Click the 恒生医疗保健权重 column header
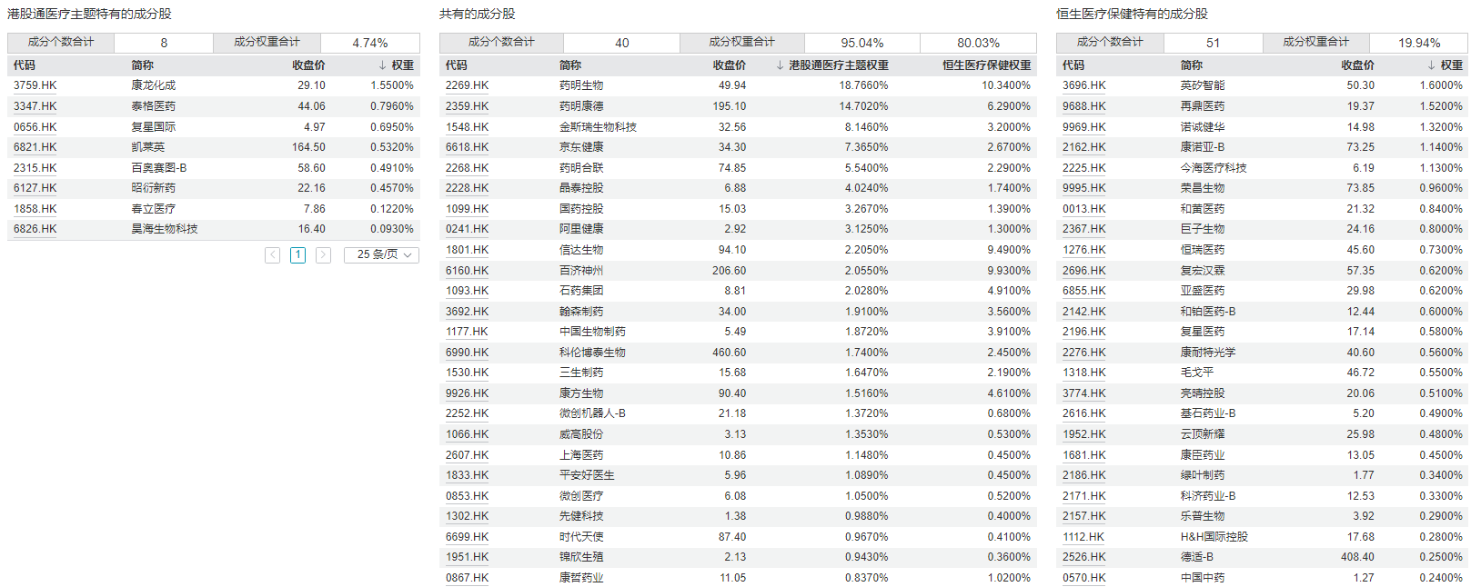 coord(987,65)
